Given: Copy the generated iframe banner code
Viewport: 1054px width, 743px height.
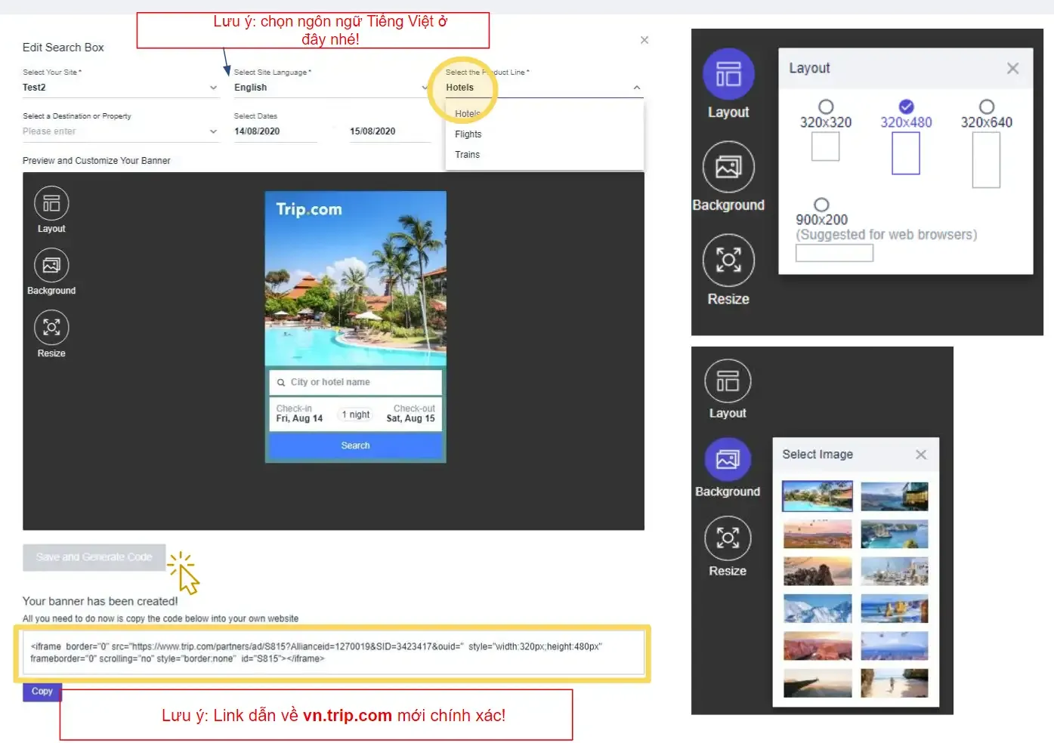Looking at the screenshot, I should point(42,691).
